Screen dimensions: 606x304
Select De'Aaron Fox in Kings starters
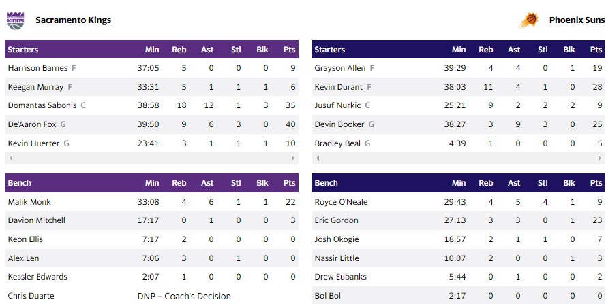(32, 124)
